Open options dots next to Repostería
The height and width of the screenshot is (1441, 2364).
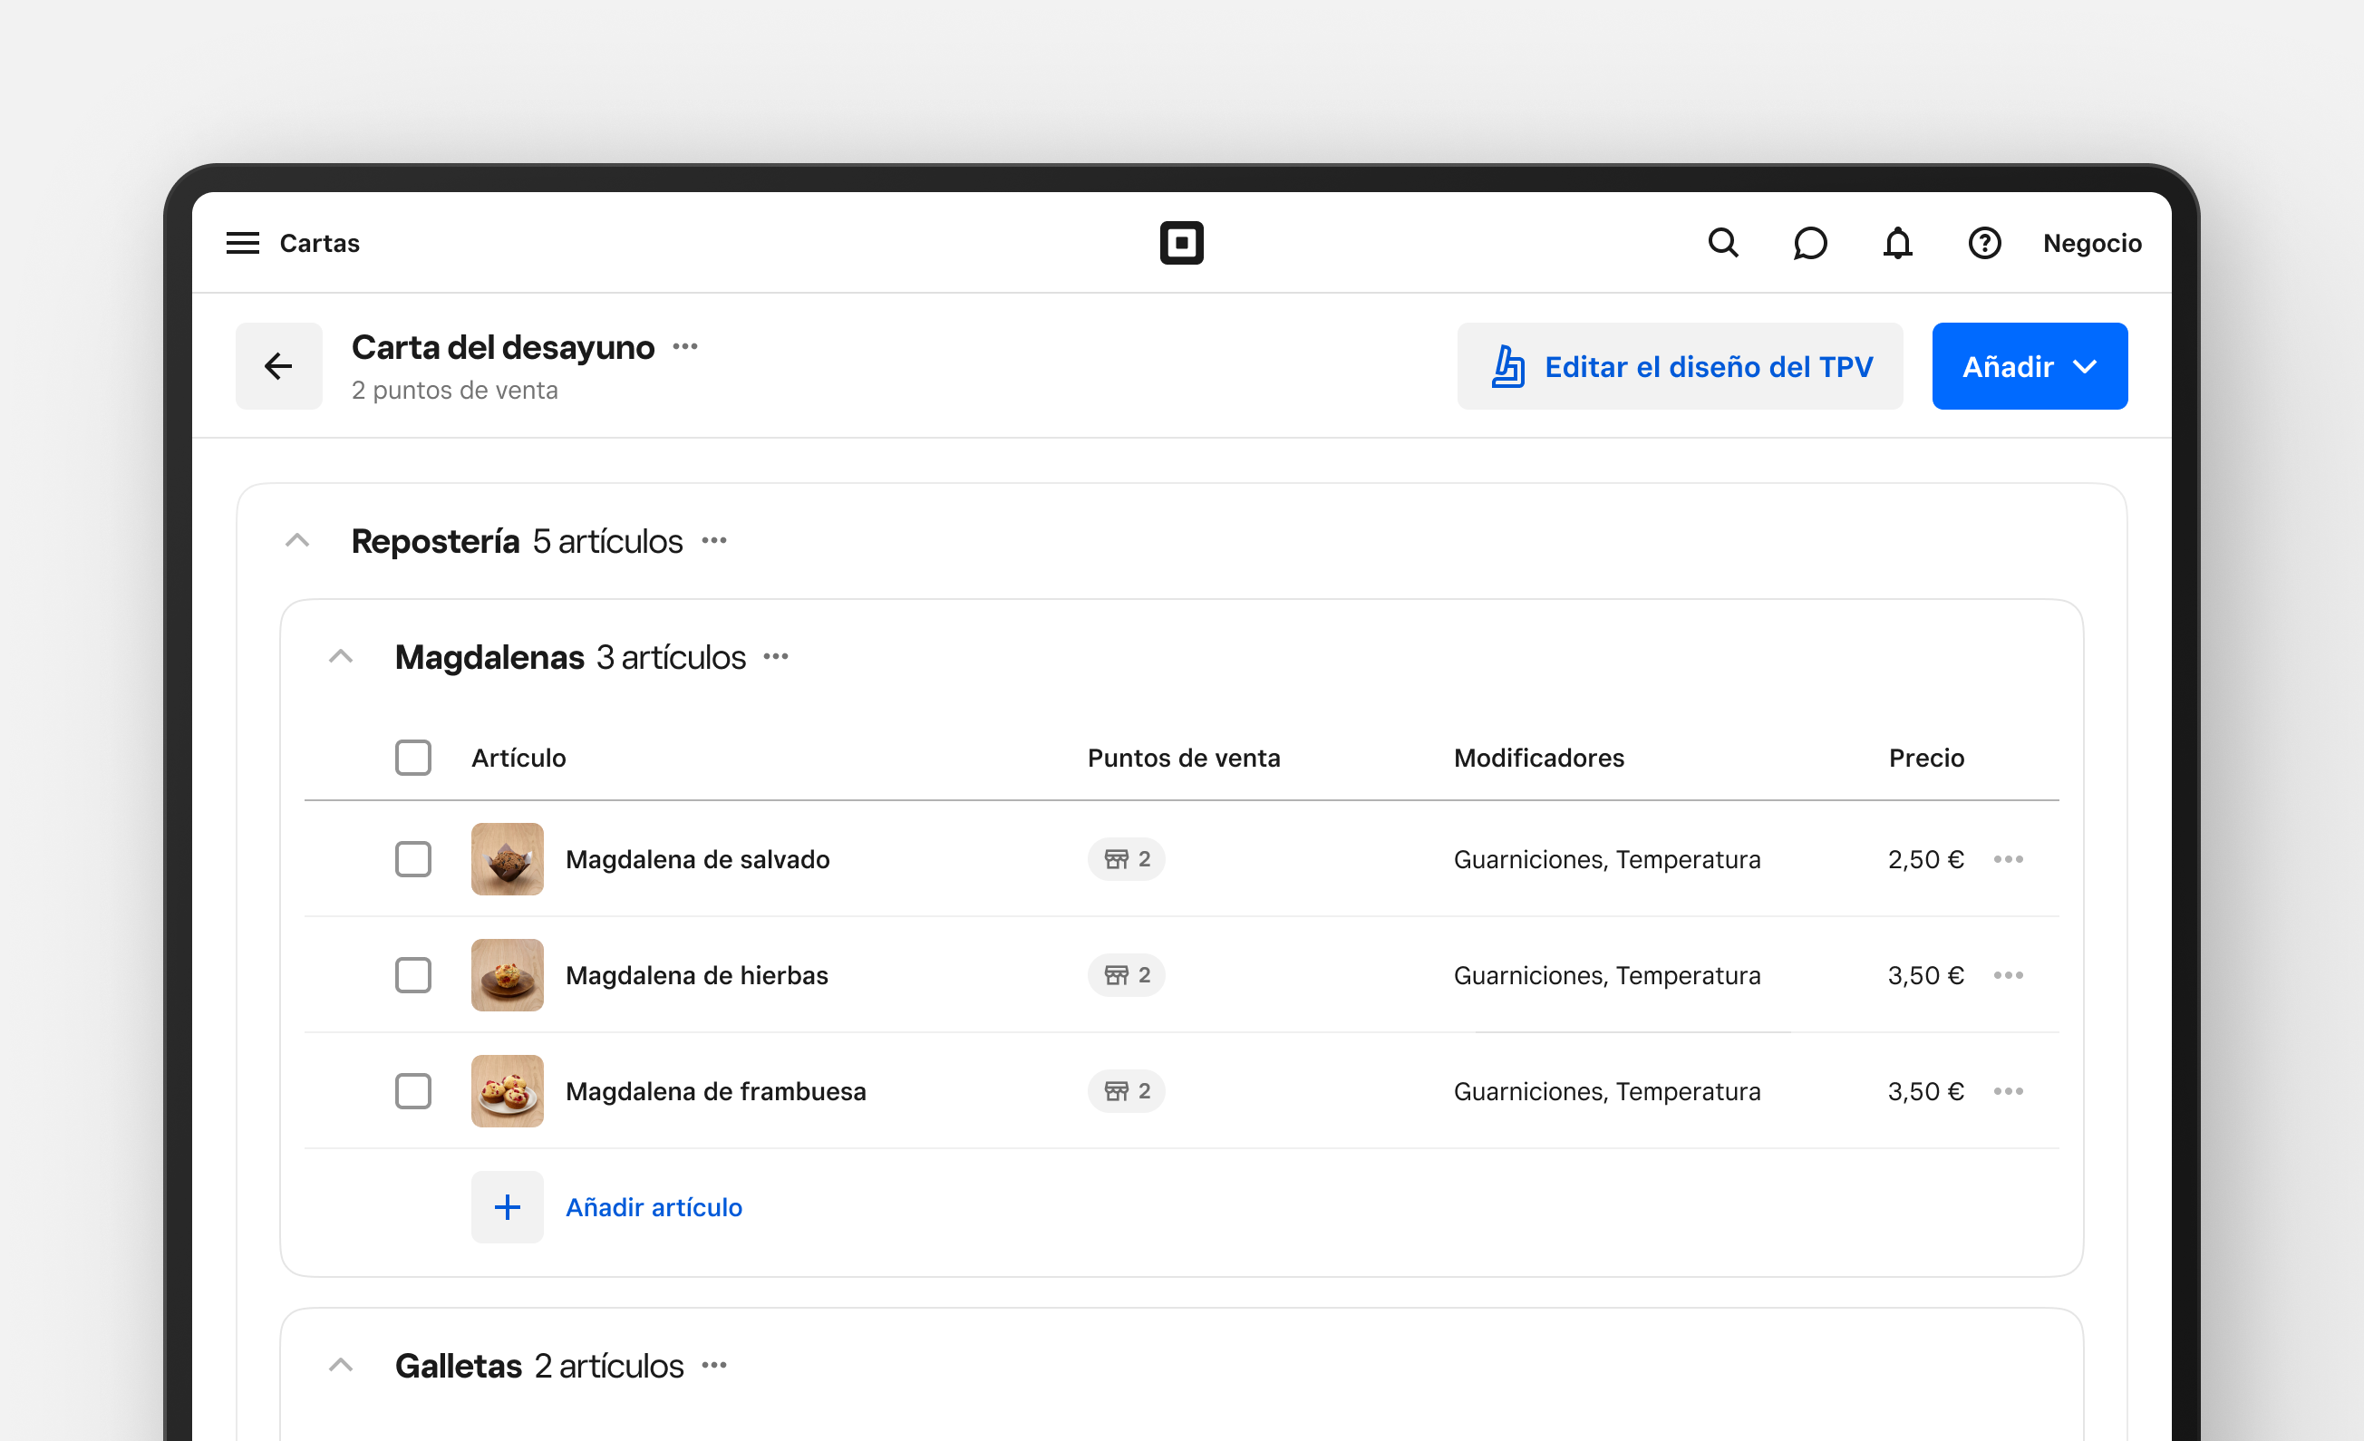pos(713,541)
